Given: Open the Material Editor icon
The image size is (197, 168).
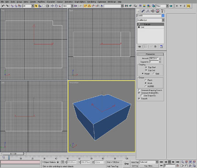Looking at the screenshot, I should [149, 6].
